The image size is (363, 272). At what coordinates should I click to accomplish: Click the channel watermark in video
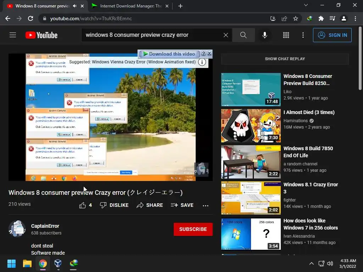(x=201, y=170)
